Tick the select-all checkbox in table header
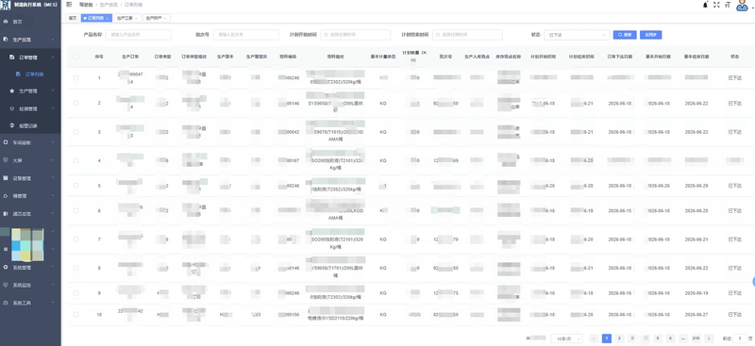Screen dimensions: 755x346 point(76,57)
